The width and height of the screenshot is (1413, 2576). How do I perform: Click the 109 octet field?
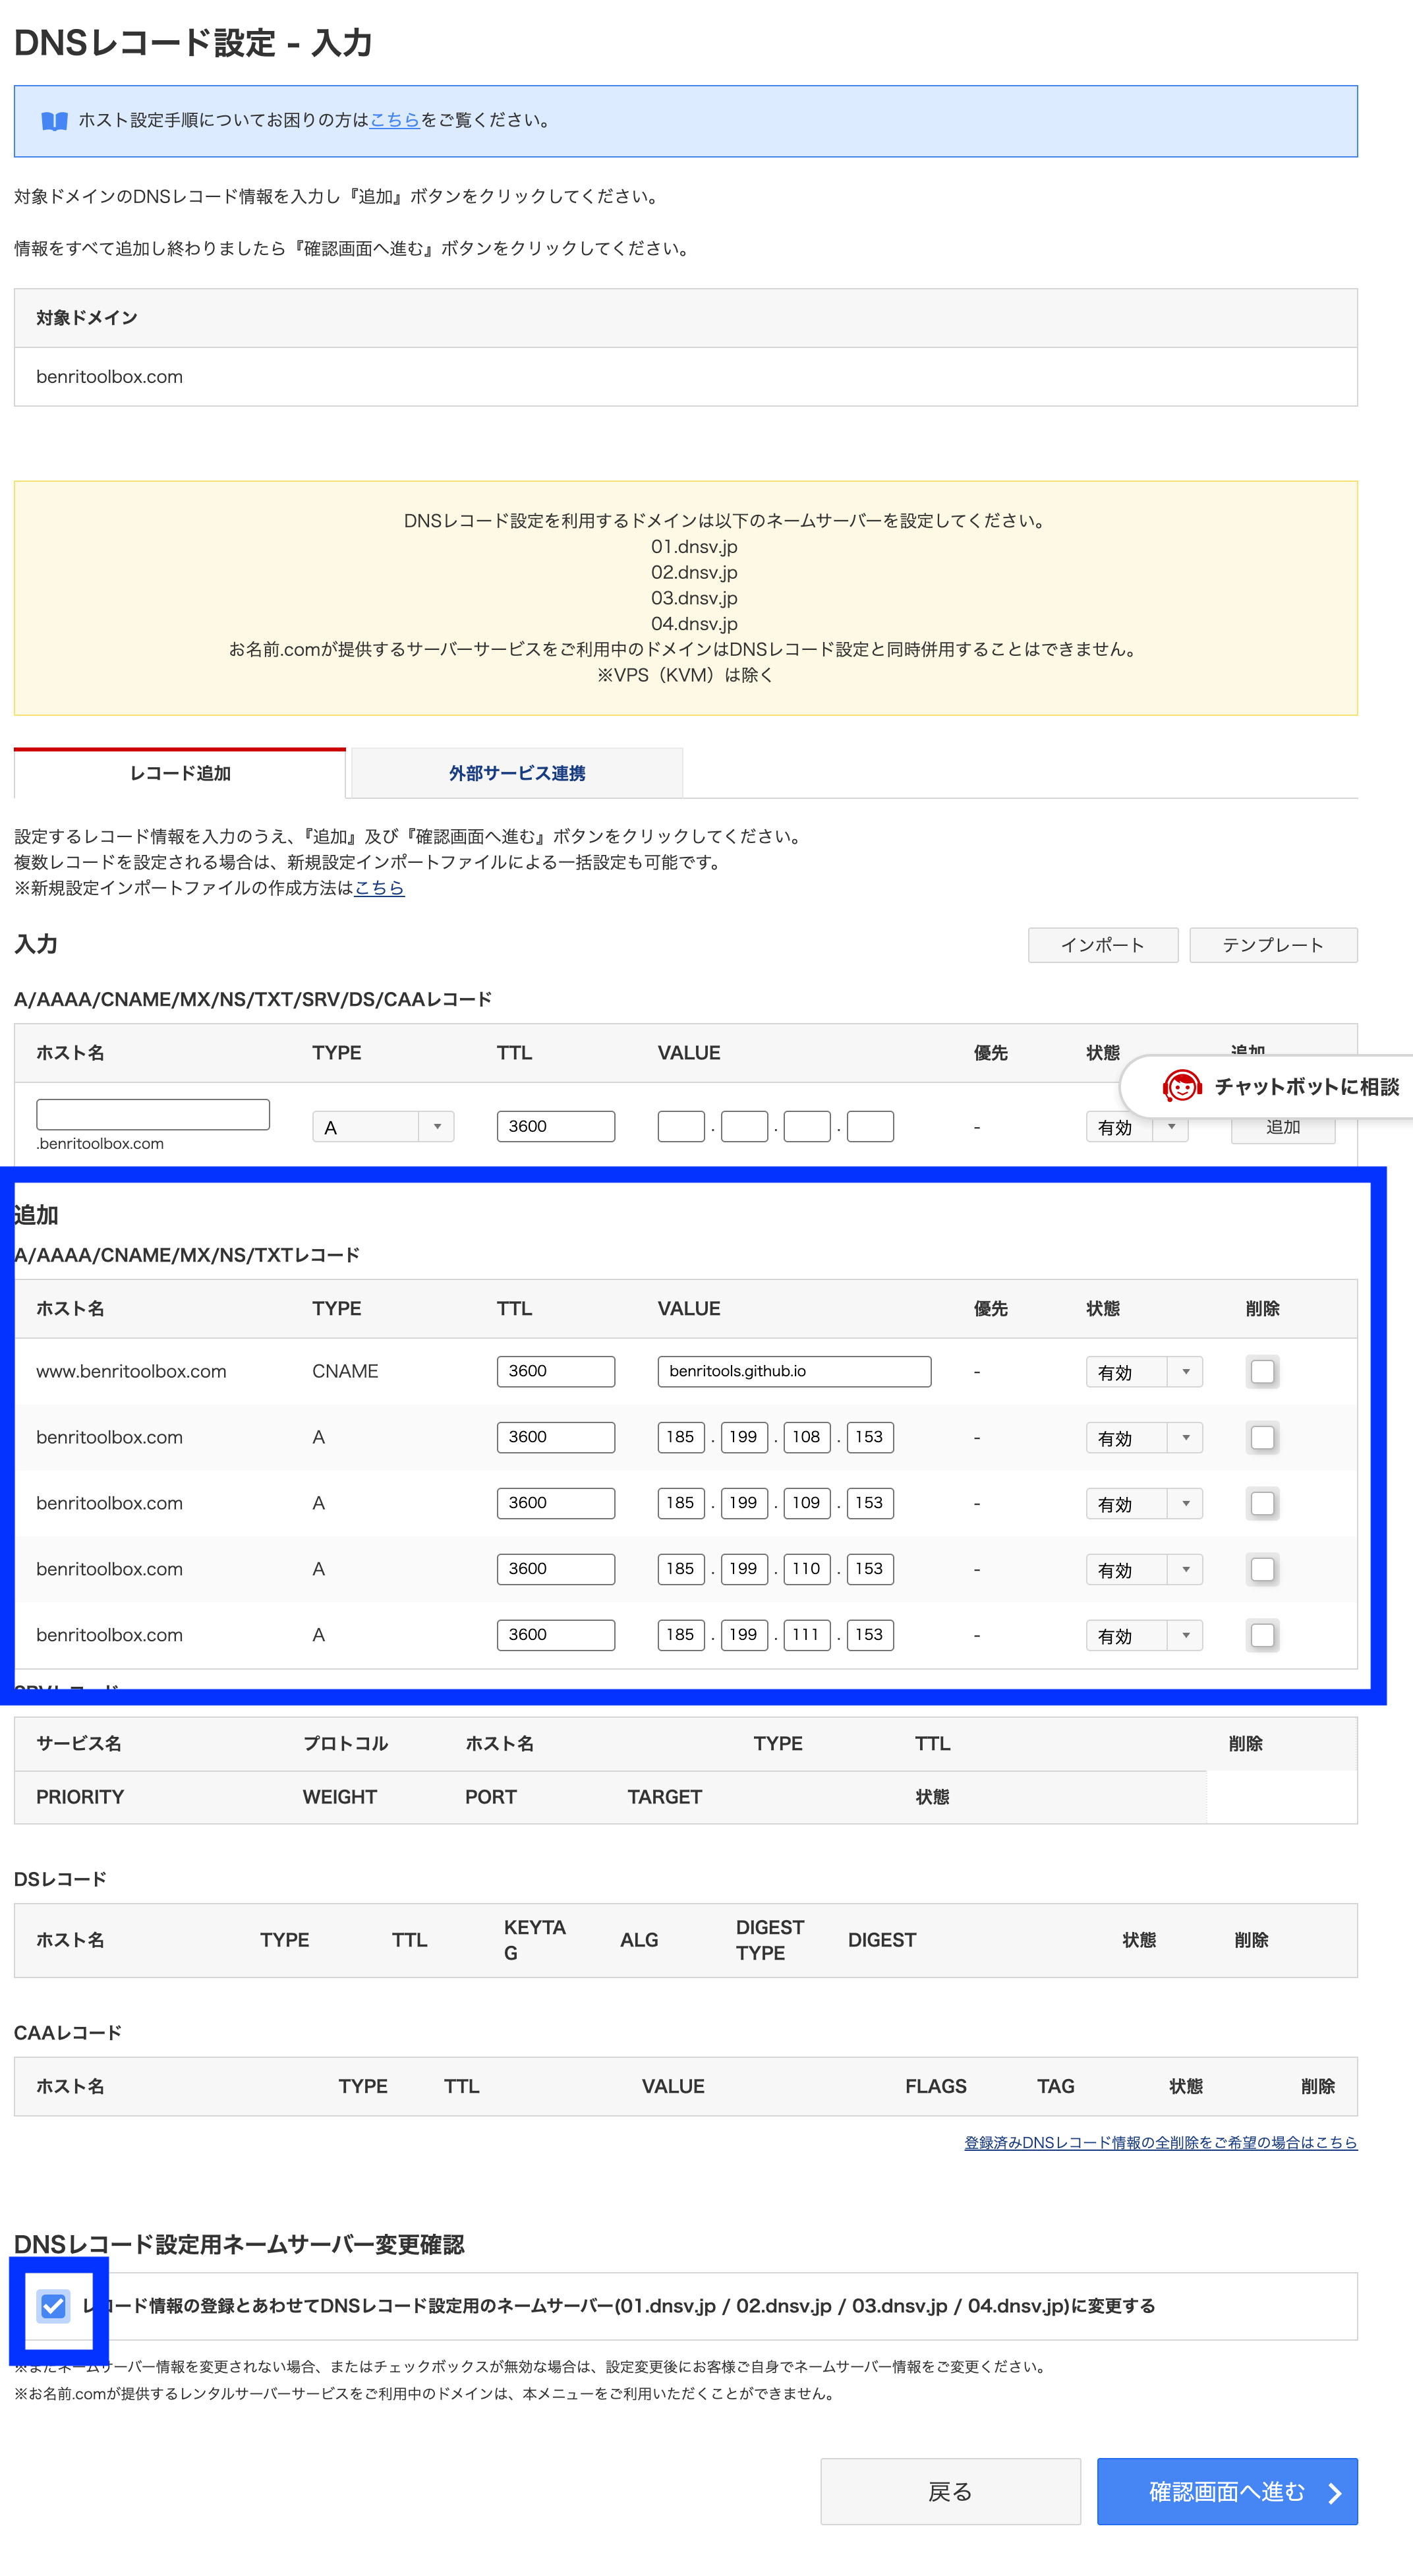tap(807, 1503)
